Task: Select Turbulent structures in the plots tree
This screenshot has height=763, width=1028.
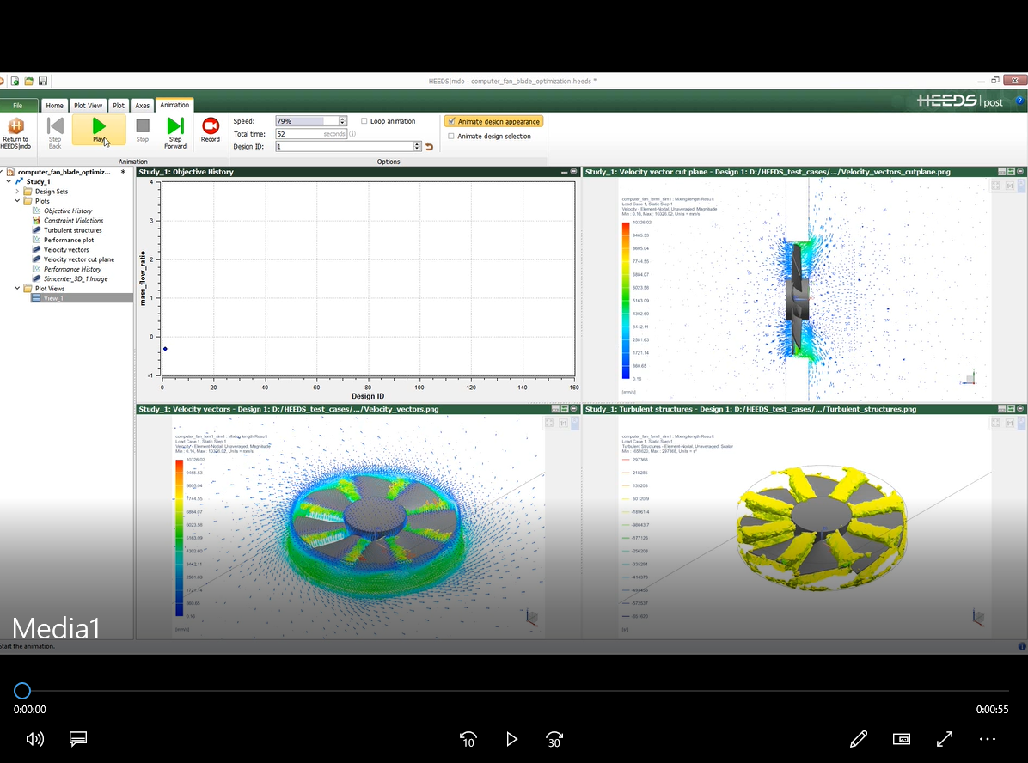Action: [73, 231]
